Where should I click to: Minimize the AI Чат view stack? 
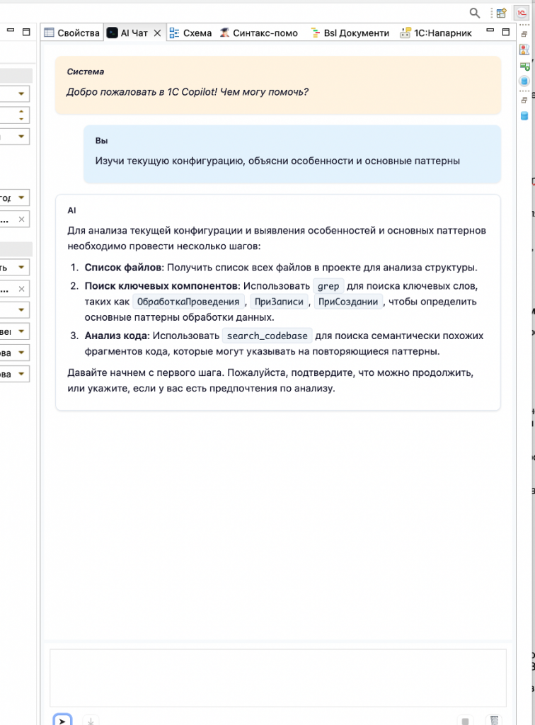pos(490,30)
